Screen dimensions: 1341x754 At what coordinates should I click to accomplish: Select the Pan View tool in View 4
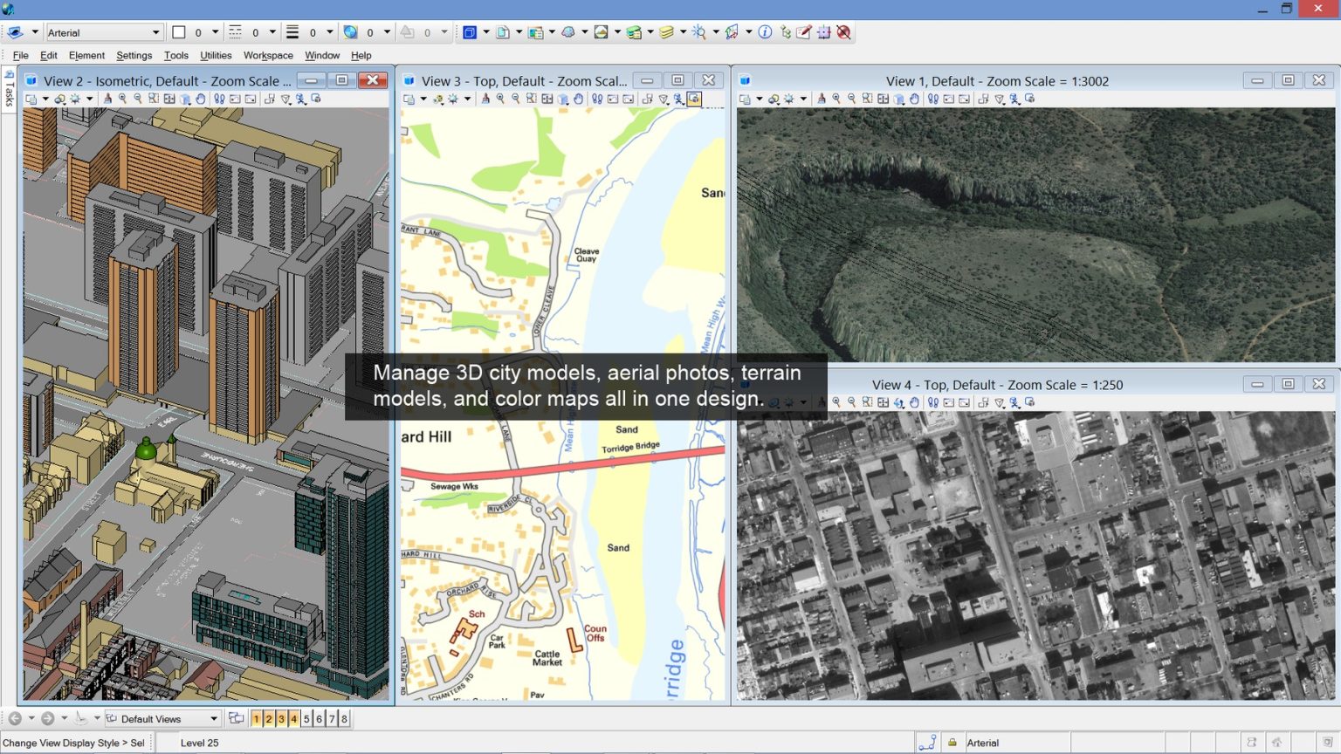pos(915,403)
